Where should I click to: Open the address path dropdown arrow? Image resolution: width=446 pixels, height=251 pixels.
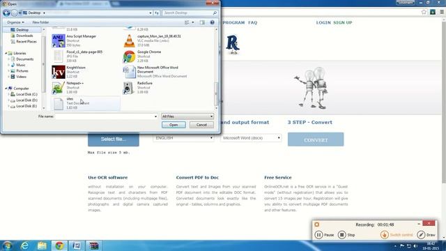point(151,13)
